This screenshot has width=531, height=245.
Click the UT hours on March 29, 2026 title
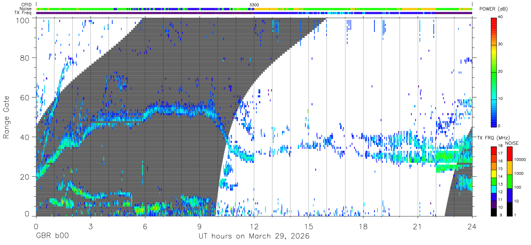point(254,236)
